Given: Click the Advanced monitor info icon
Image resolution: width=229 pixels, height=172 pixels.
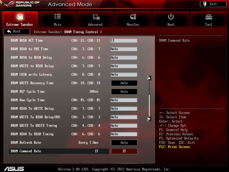Looking at the screenshot, I should tap(96, 17).
